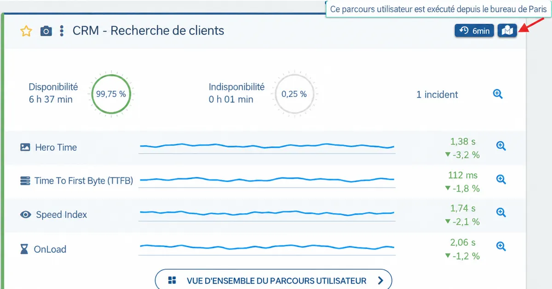Click the 99,75 % availability gauge
This screenshot has width=552, height=289.
click(x=111, y=94)
